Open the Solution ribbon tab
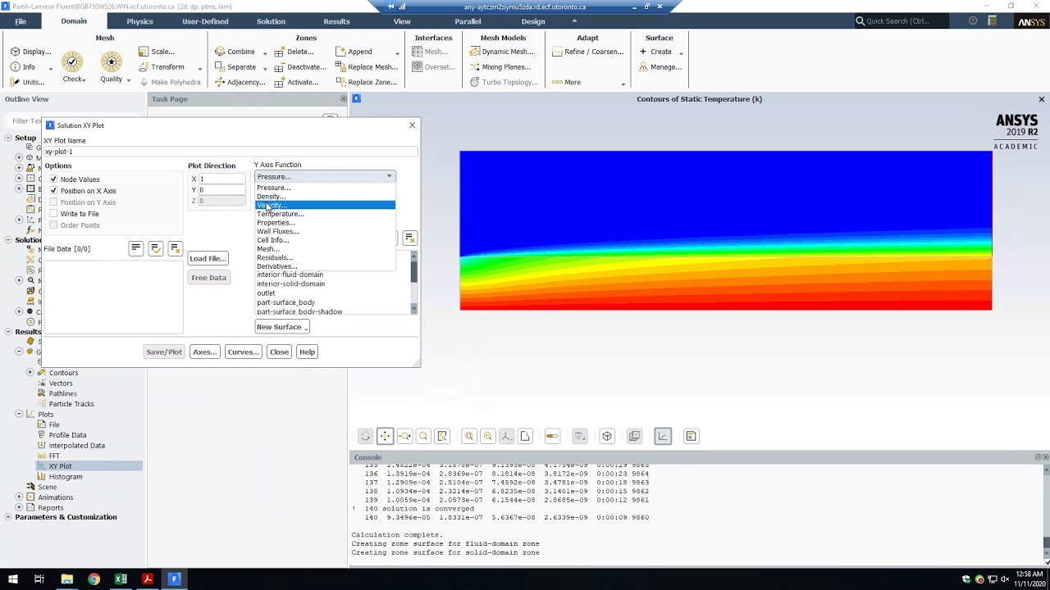The height and width of the screenshot is (590, 1050). [x=271, y=21]
